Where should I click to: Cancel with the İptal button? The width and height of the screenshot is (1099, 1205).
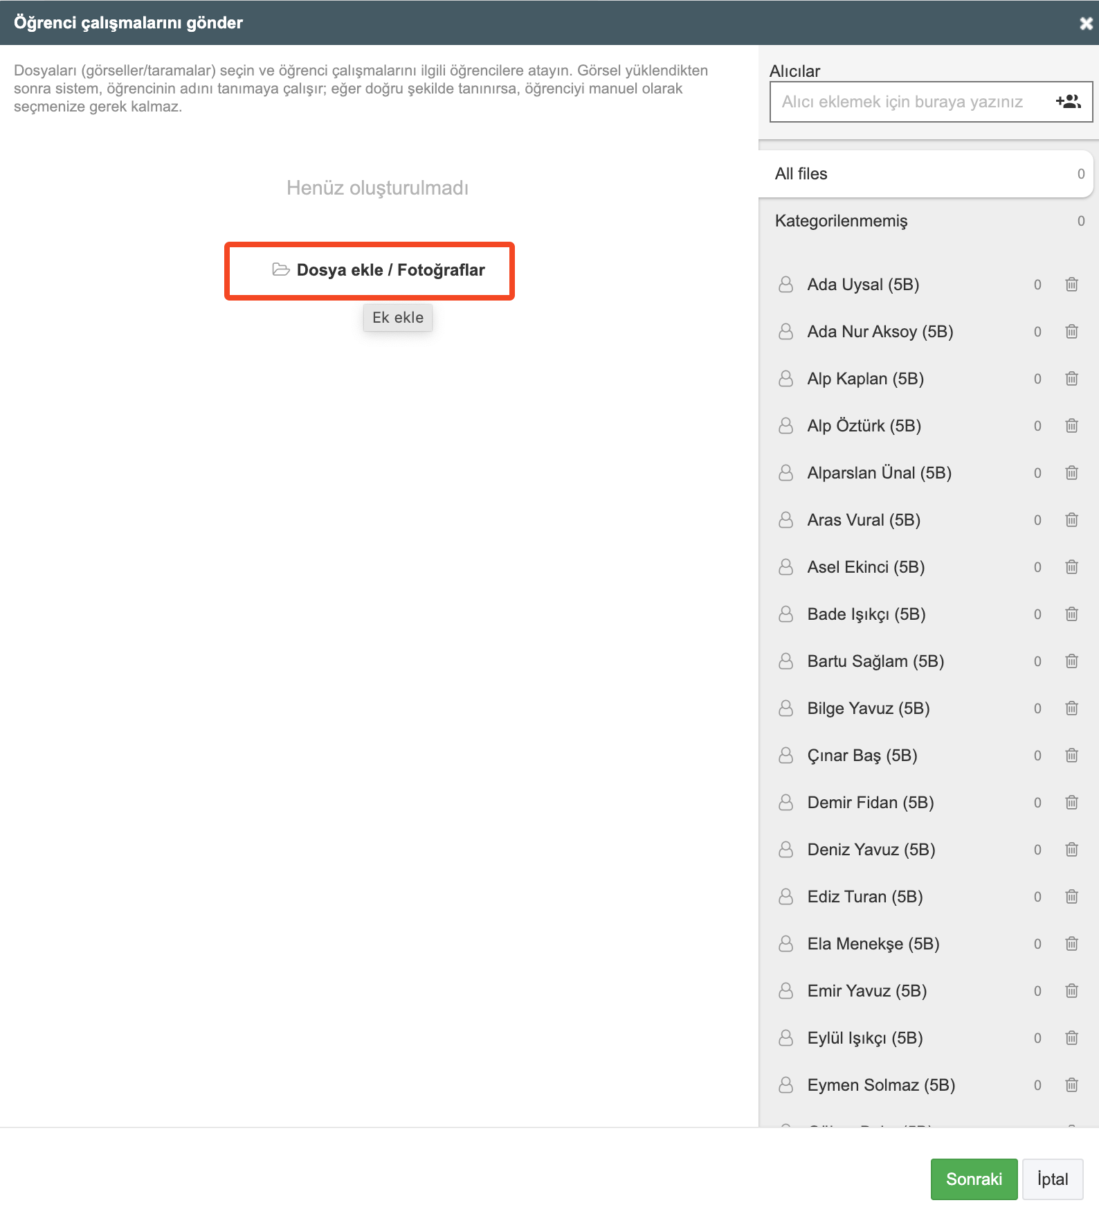coord(1052,1179)
